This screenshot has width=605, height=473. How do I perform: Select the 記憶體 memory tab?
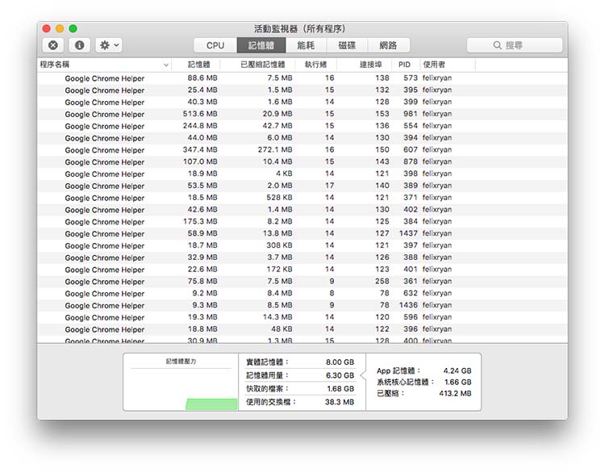[261, 45]
